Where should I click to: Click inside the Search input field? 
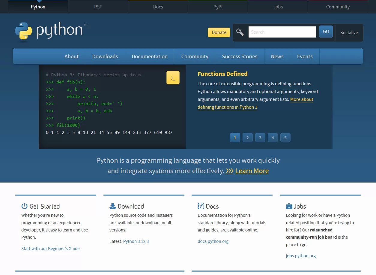(282, 32)
